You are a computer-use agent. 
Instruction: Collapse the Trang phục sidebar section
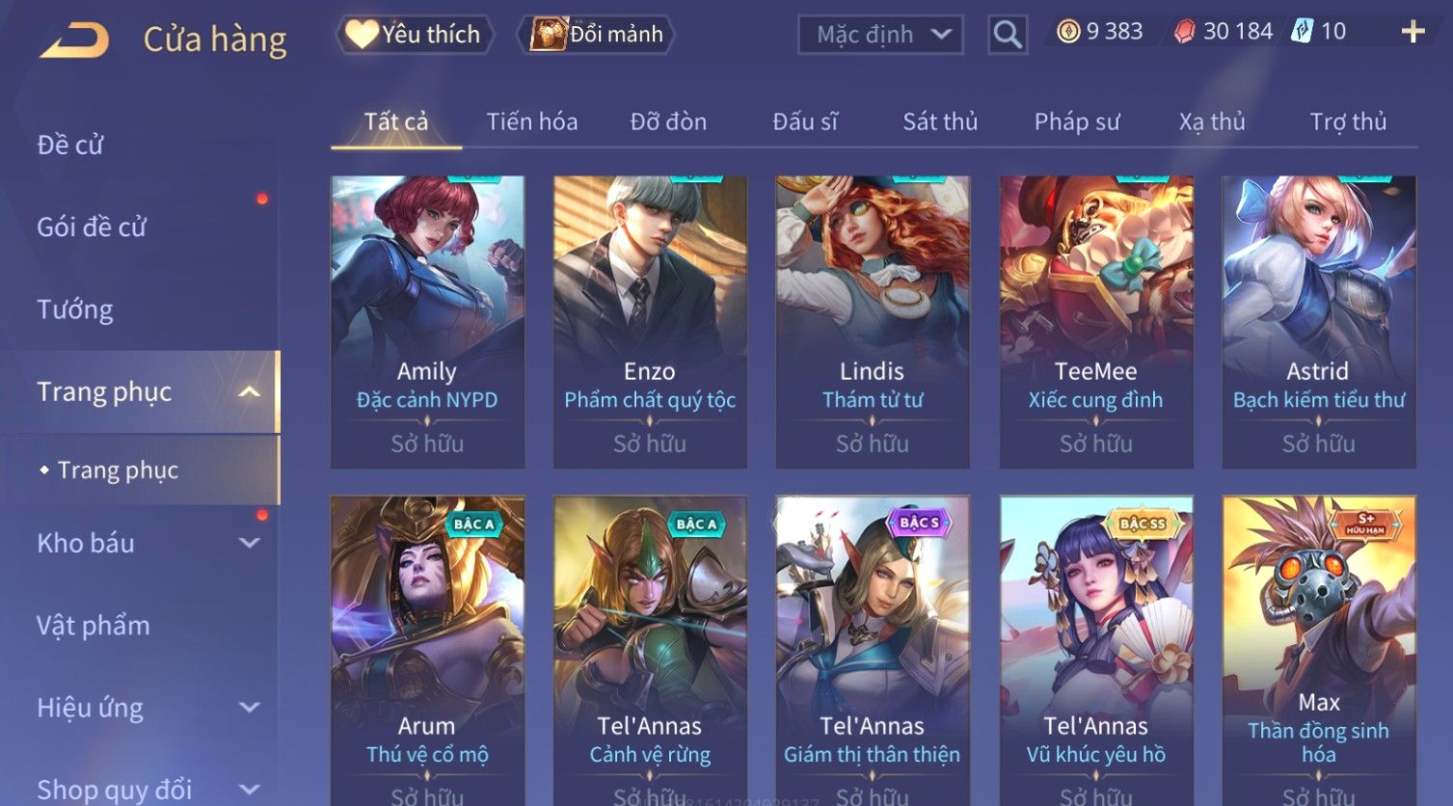(250, 391)
